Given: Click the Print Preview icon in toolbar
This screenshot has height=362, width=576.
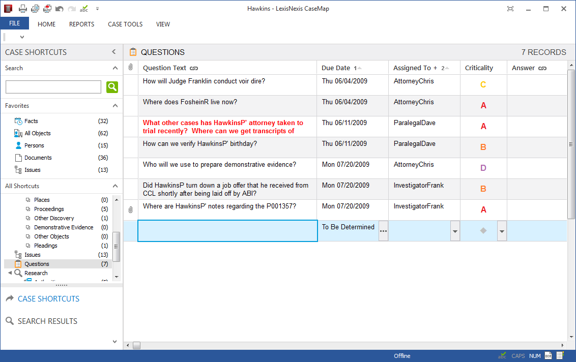Looking at the screenshot, I should (35, 9).
